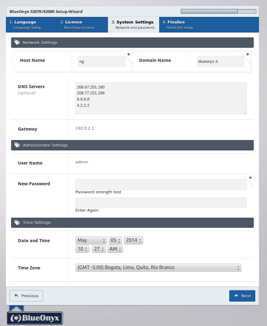Click the DNS Servers text area
Image resolution: width=267 pixels, height=326 pixels.
click(161, 98)
